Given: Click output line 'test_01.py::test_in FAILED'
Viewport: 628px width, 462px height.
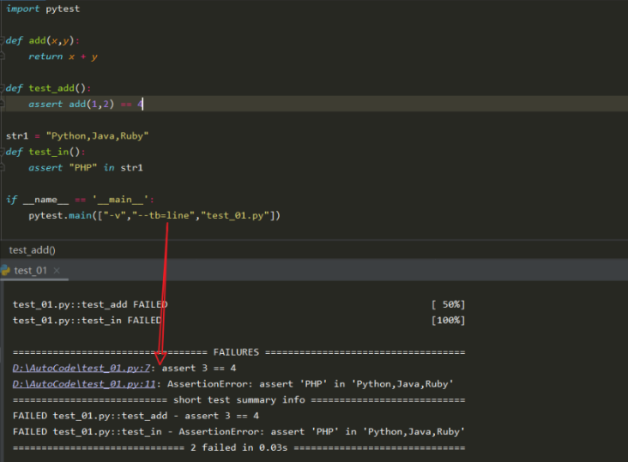Looking at the screenshot, I should pos(87,321).
